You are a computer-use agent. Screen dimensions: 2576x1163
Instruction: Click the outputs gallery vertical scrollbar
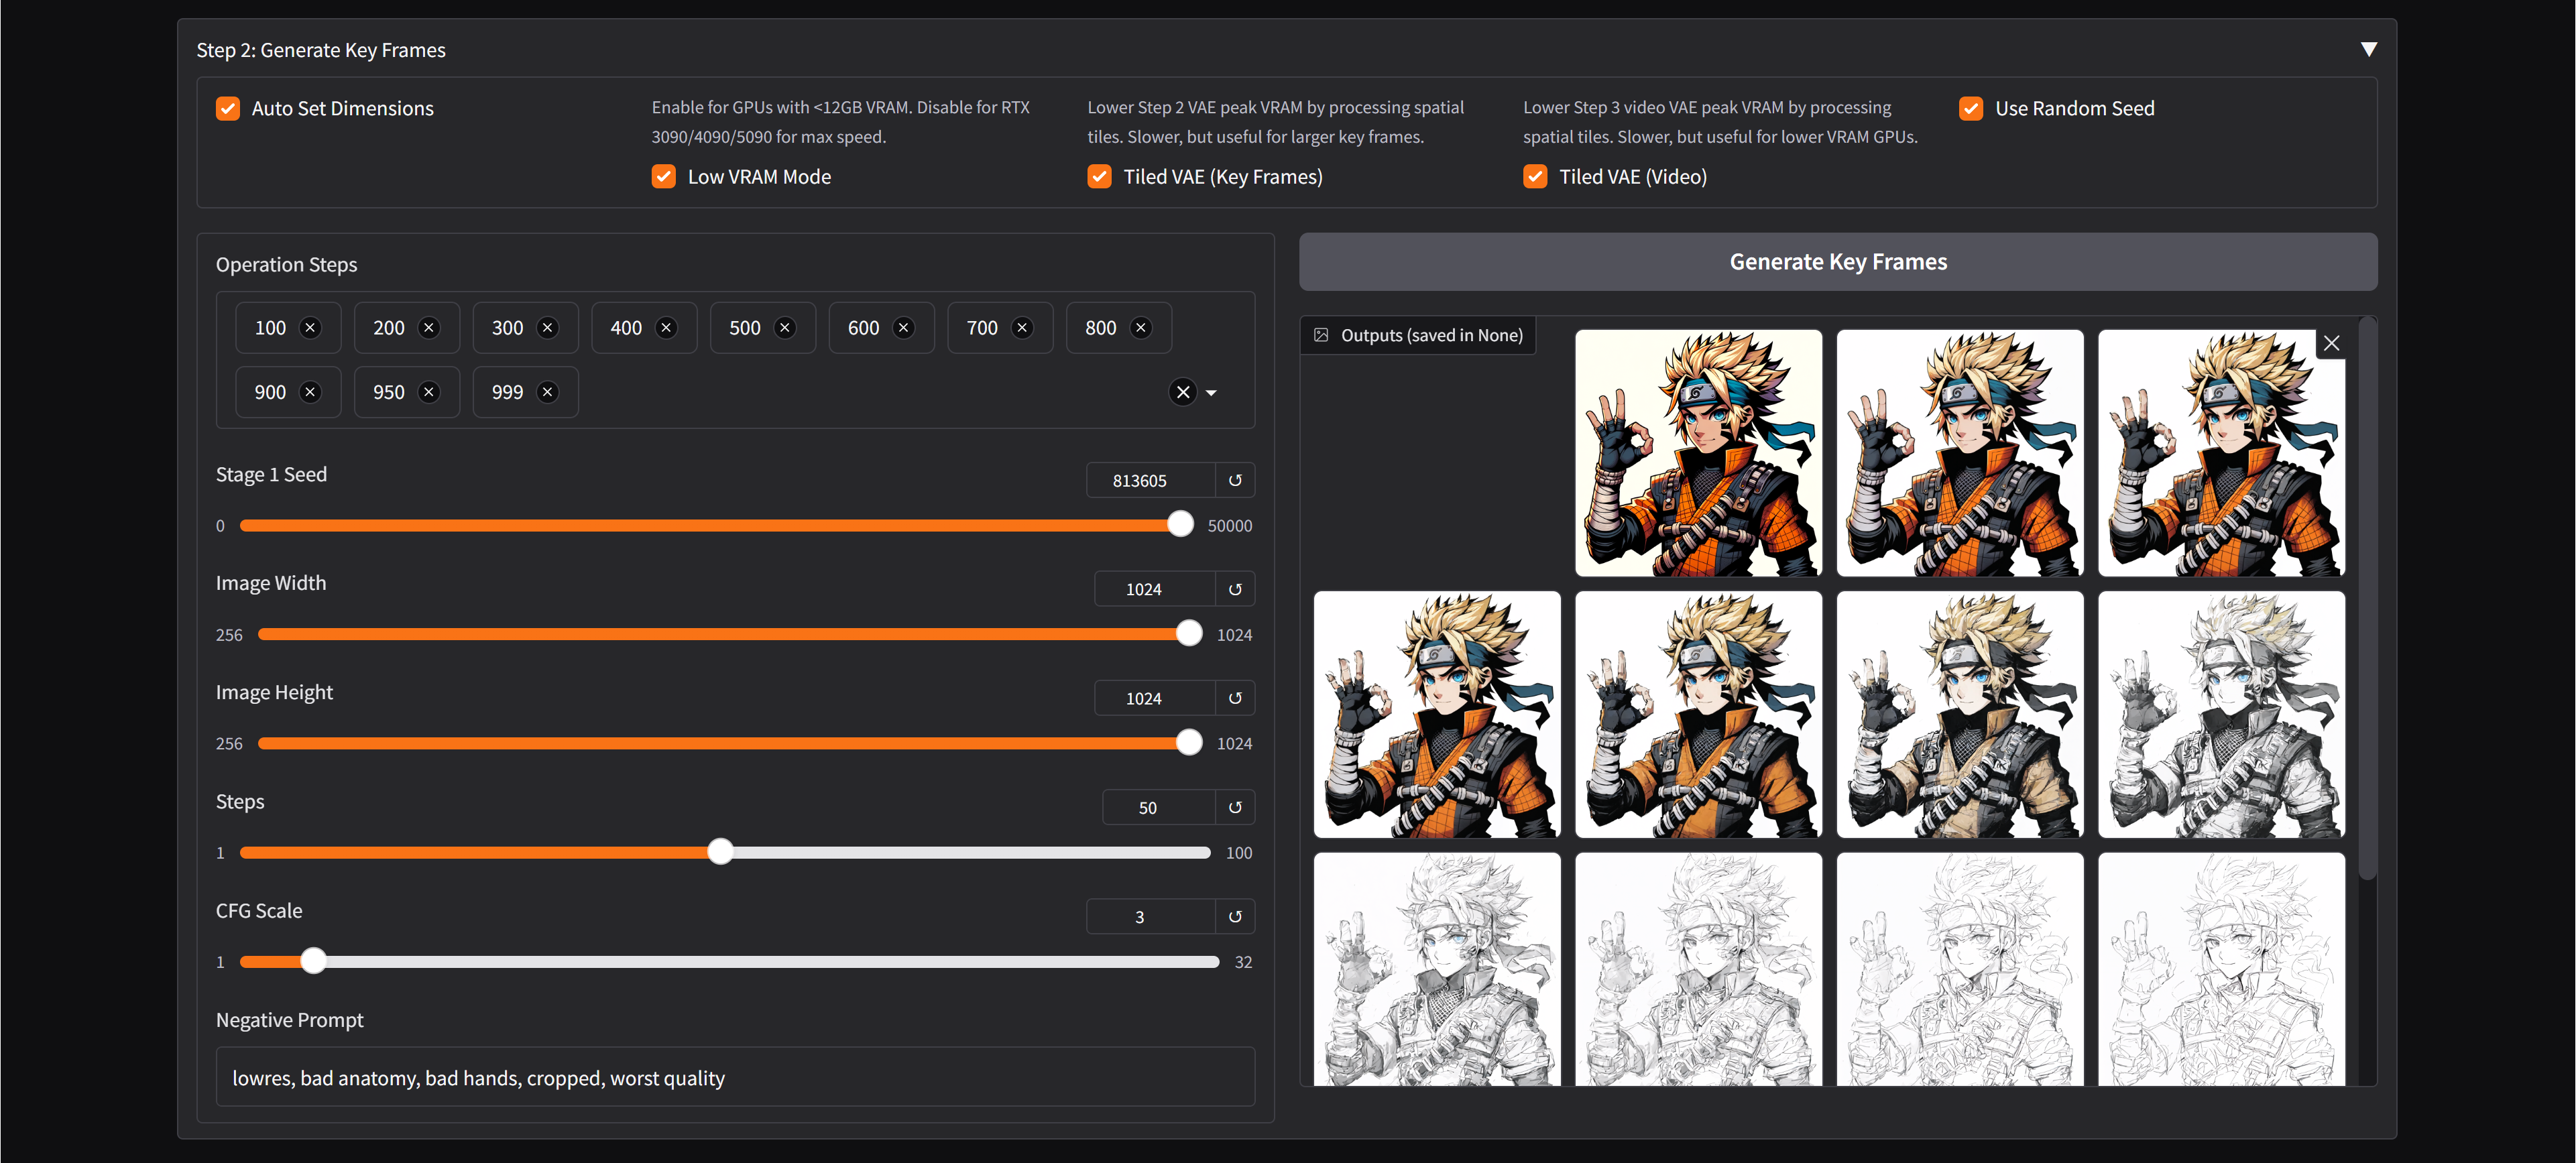[x=2367, y=598]
